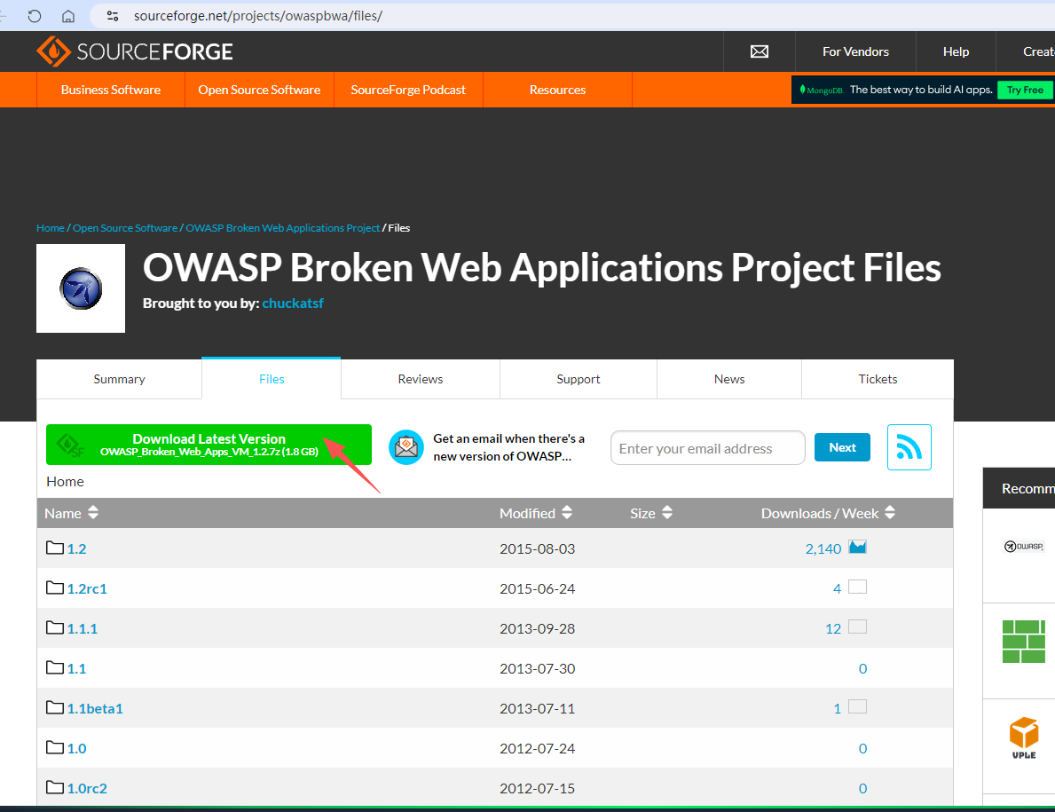Open the 1.1beta1 folder icon
The image size is (1055, 812).
(55, 707)
